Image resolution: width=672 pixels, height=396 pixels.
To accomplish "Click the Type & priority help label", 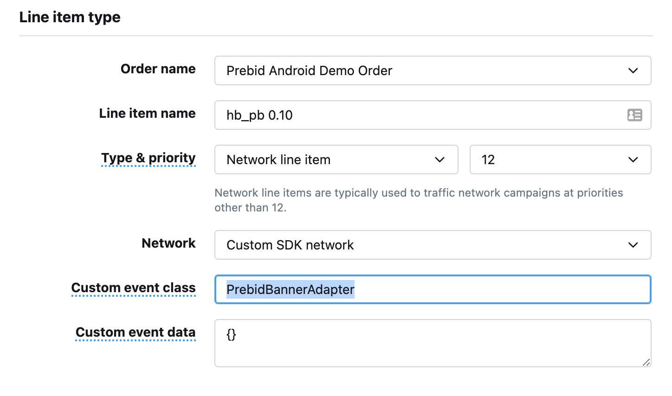I will [149, 158].
